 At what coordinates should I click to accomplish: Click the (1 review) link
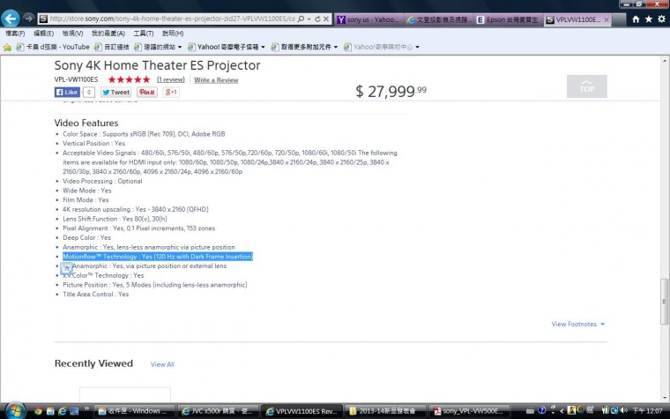pyautogui.click(x=170, y=79)
